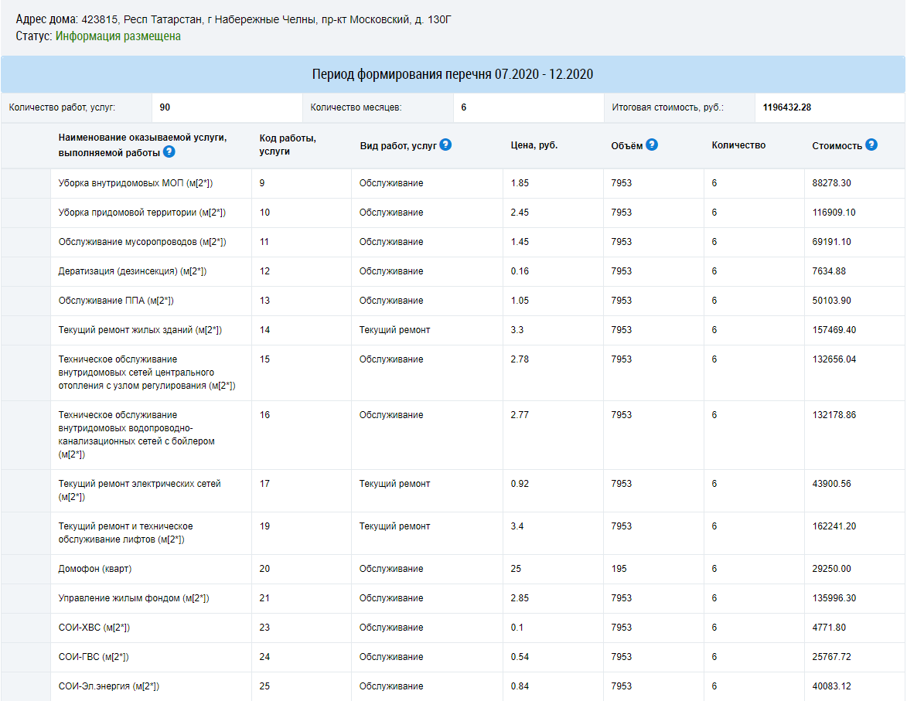Select total cost value 1196432.28
Viewport: 907px width, 701px height.
tap(786, 107)
